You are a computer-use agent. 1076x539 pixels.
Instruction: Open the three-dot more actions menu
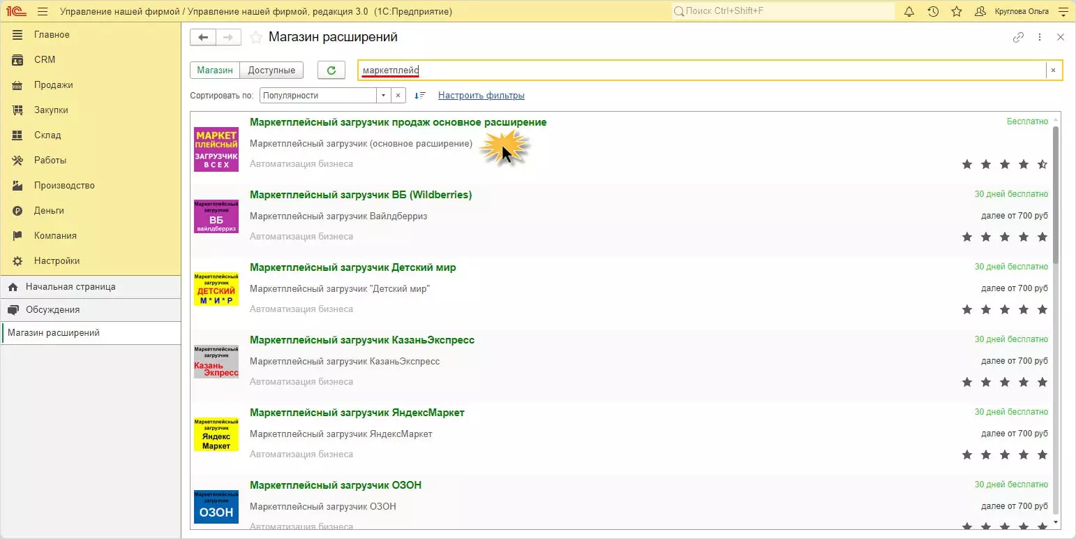[x=1040, y=37]
